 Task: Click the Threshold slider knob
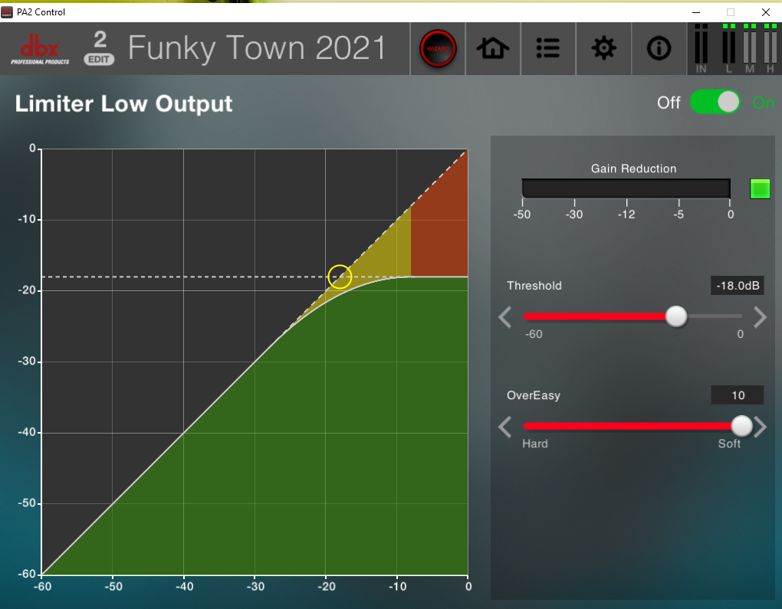(x=675, y=316)
